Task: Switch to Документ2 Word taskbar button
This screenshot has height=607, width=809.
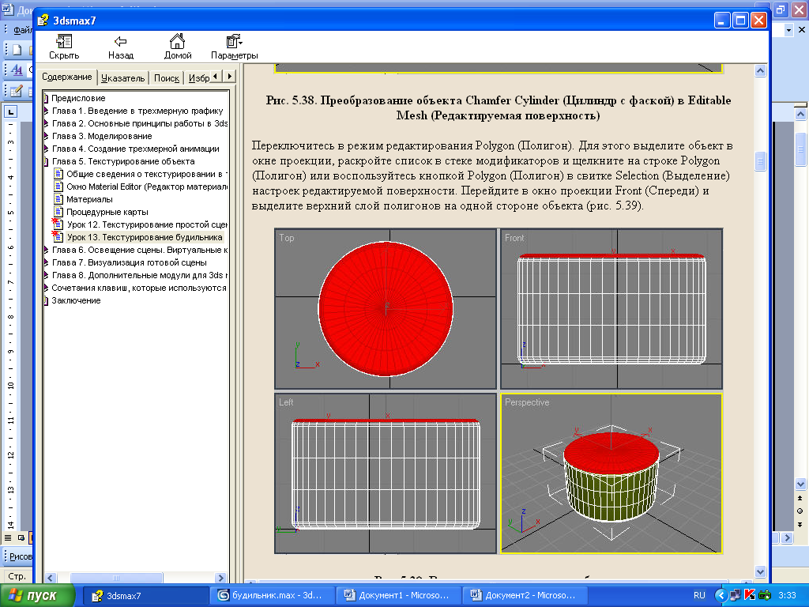Action: (525, 596)
